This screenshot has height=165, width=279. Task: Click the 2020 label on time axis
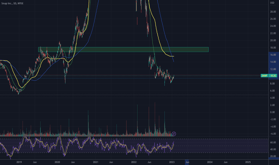click(57, 162)
